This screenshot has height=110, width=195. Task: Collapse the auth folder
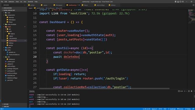(10, 31)
